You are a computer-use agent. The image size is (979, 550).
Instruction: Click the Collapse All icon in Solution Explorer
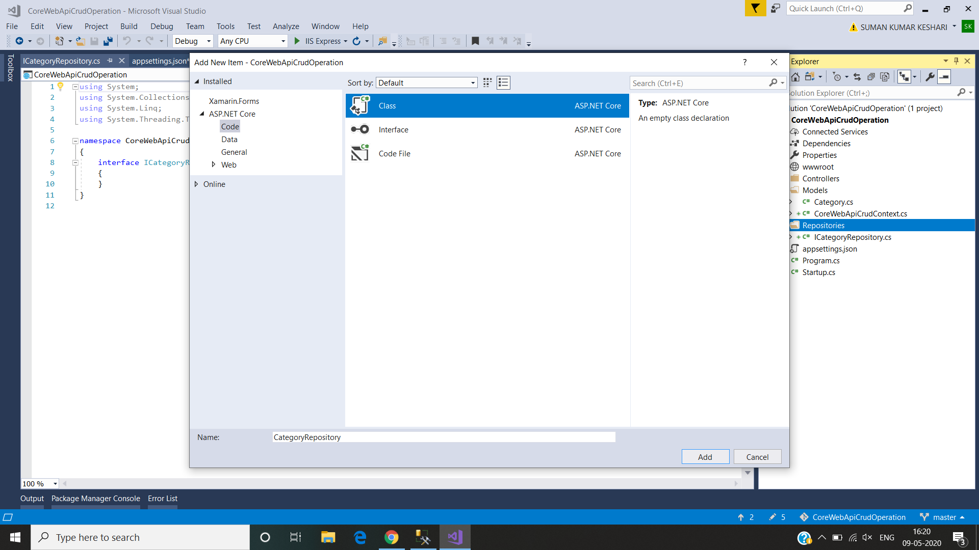(871, 77)
